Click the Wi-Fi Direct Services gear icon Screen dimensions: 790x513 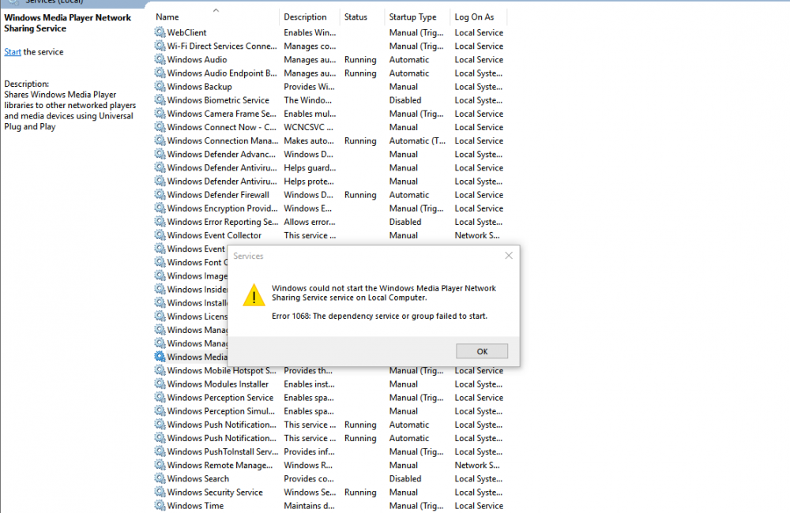click(160, 46)
